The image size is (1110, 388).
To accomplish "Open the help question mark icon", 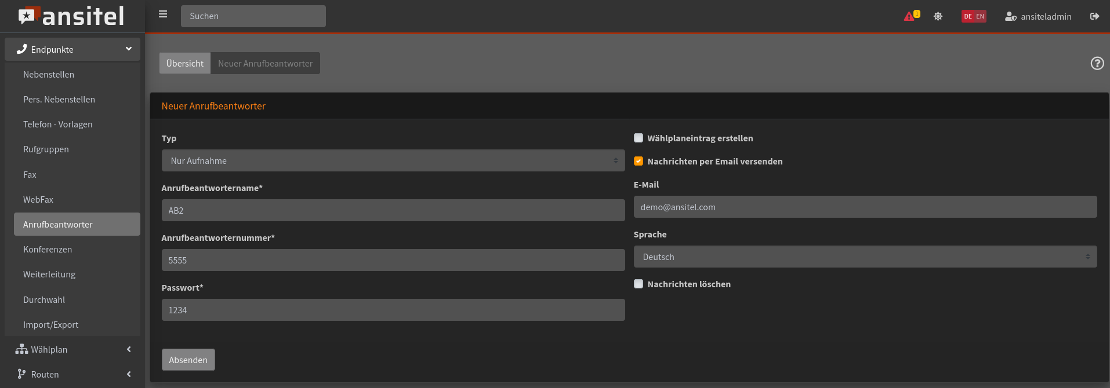I will (1097, 63).
